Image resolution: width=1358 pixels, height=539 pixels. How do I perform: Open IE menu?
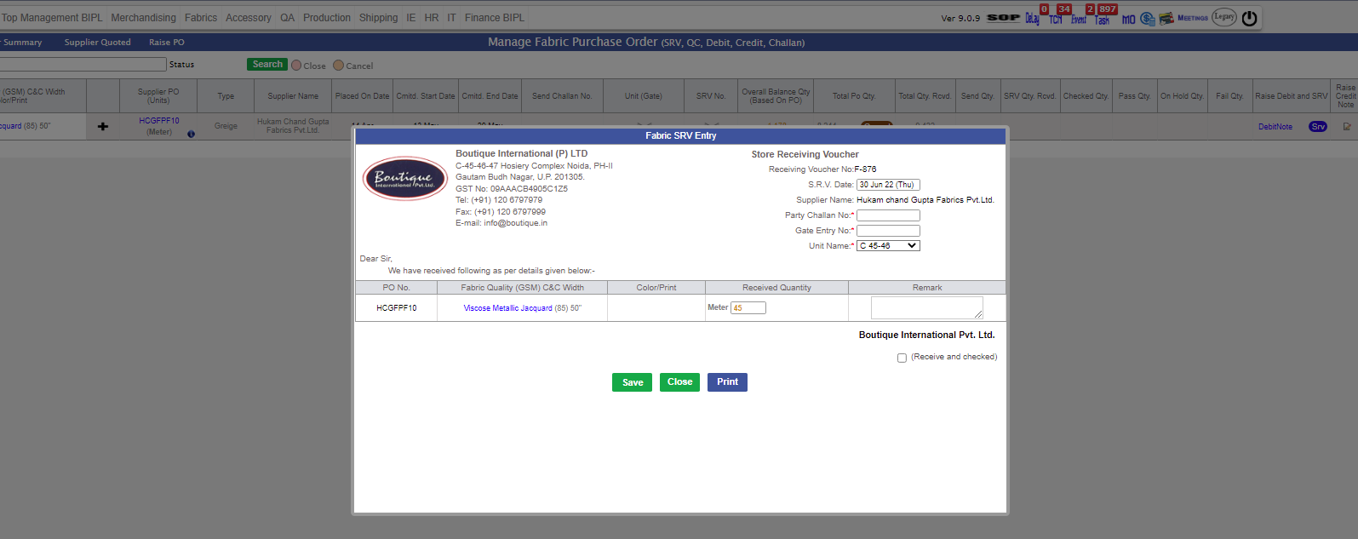[411, 18]
